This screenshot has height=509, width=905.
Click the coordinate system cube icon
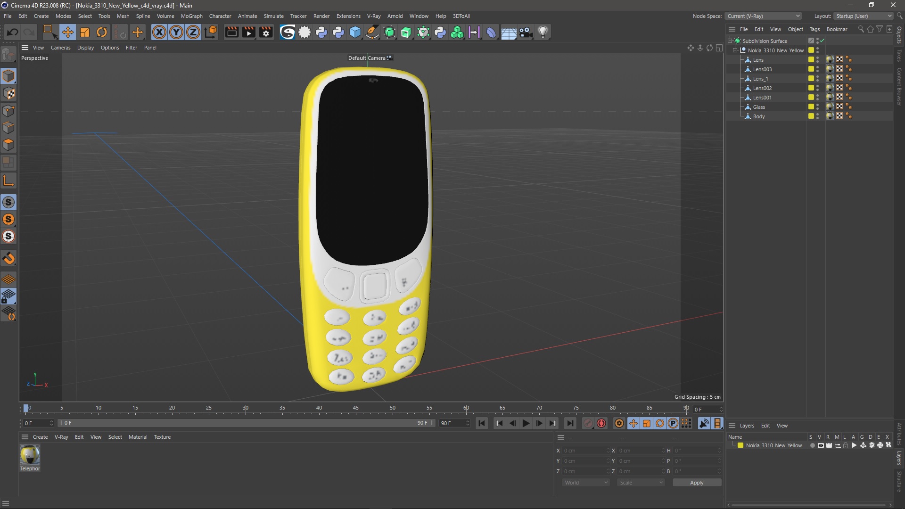tap(212, 32)
